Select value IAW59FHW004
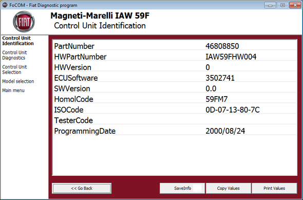Image resolution: width=303 pixels, height=200 pixels. (231, 57)
